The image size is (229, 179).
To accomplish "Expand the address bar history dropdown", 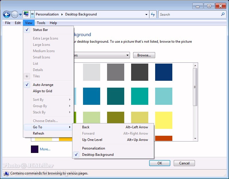I will (146, 14).
